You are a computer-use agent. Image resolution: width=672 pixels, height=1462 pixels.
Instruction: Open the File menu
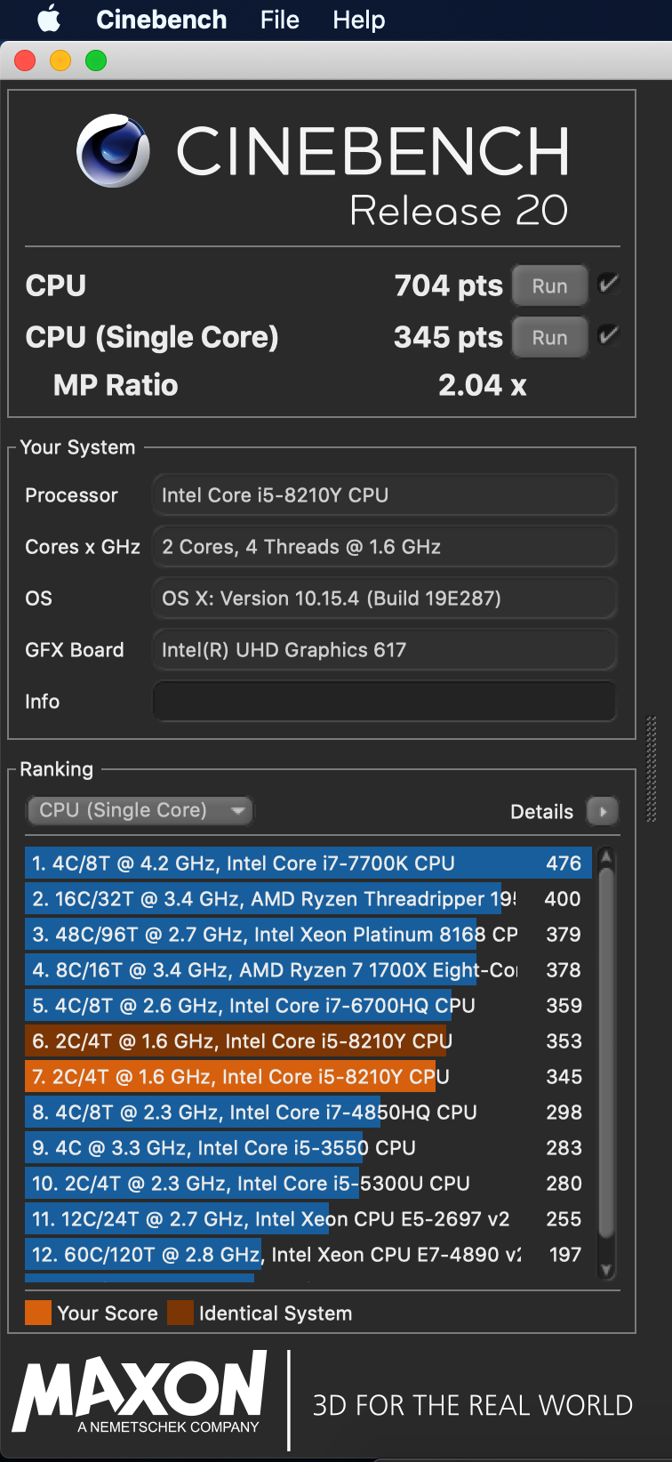(279, 20)
